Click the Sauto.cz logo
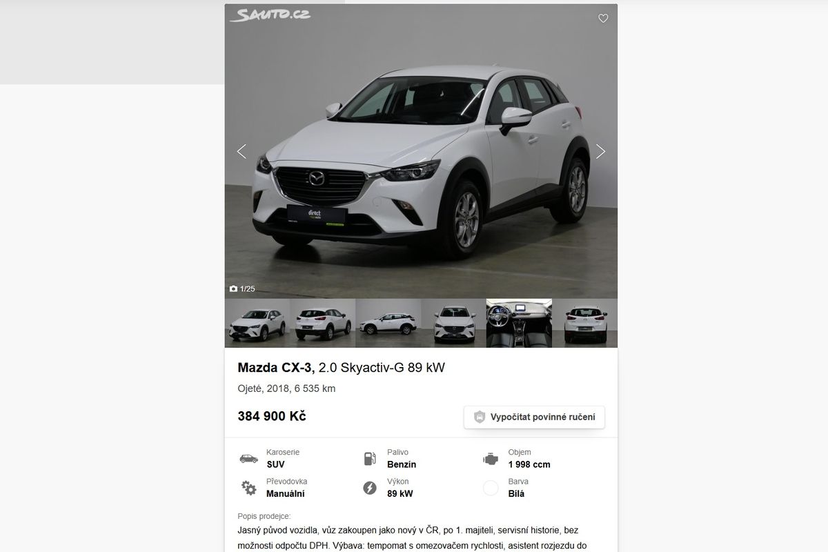The height and width of the screenshot is (552, 828). 270,14
